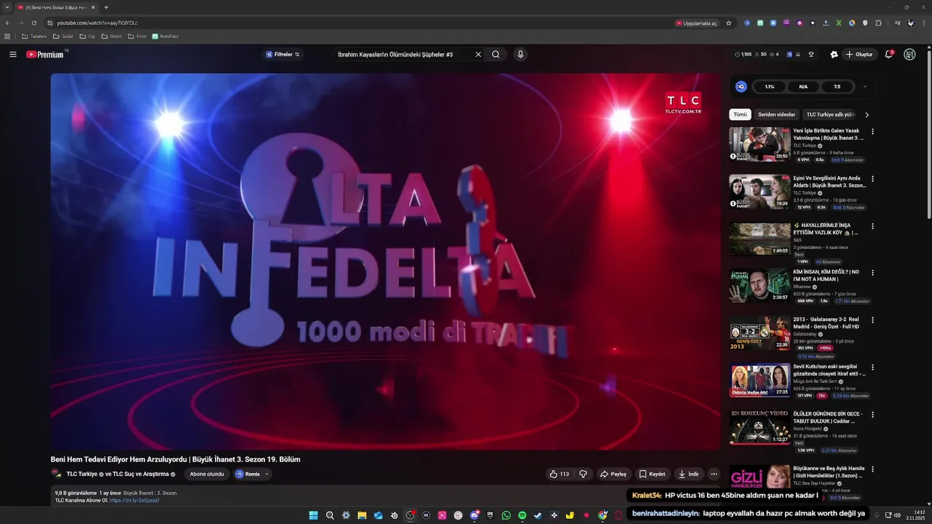Open the TLC Turkiye channel avatar
The width and height of the screenshot is (932, 524).
coord(56,474)
